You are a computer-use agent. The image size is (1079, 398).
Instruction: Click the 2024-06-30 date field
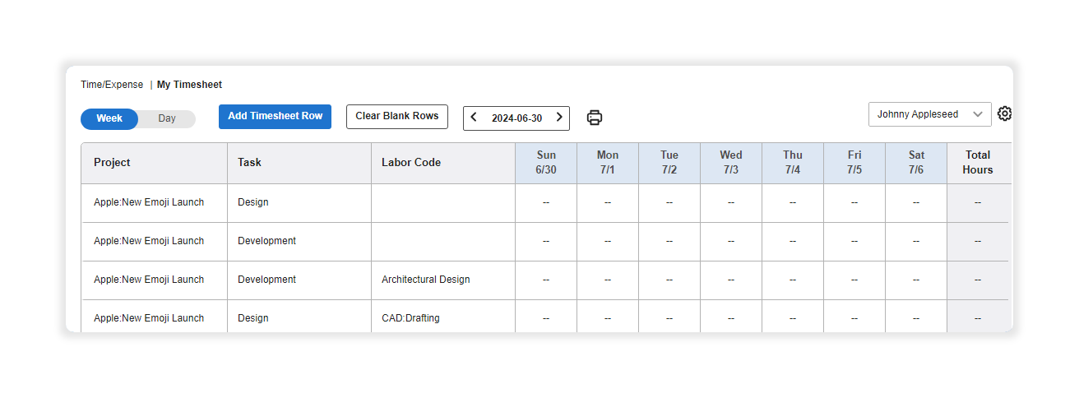(x=516, y=118)
